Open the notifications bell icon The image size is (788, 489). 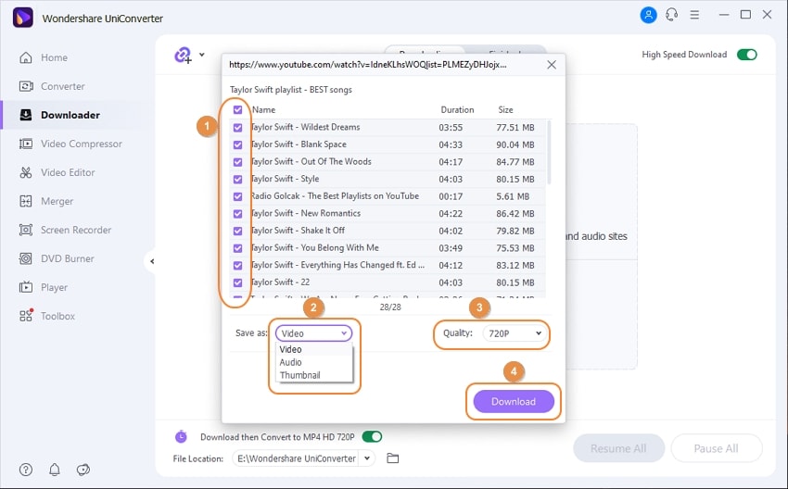[55, 470]
